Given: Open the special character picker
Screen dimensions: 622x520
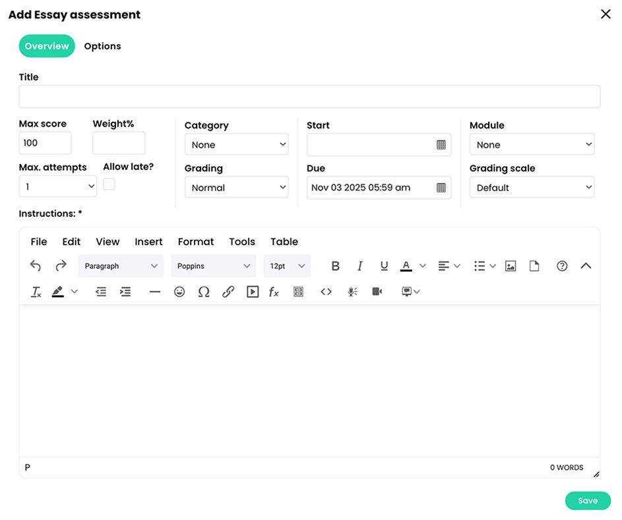Looking at the screenshot, I should pyautogui.click(x=204, y=291).
